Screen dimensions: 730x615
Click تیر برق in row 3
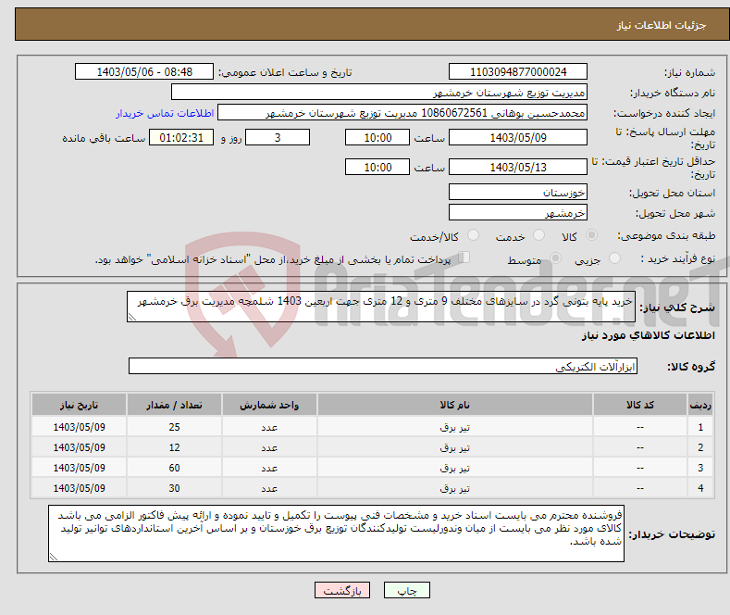click(x=455, y=469)
